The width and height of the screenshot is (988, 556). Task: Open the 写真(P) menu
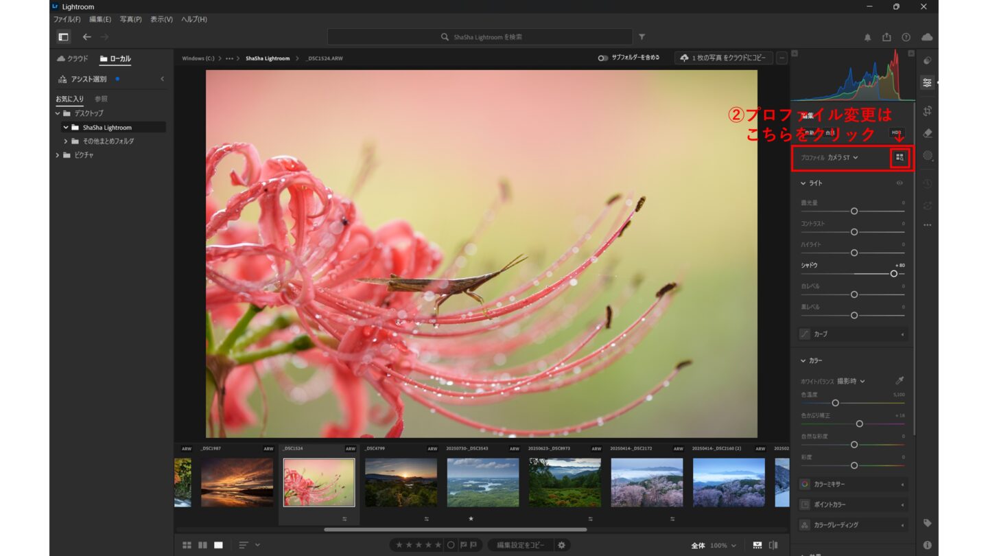click(130, 19)
